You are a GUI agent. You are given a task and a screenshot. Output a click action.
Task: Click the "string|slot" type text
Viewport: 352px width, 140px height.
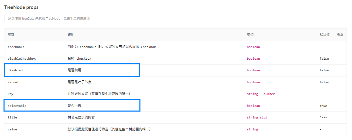(x=257, y=117)
